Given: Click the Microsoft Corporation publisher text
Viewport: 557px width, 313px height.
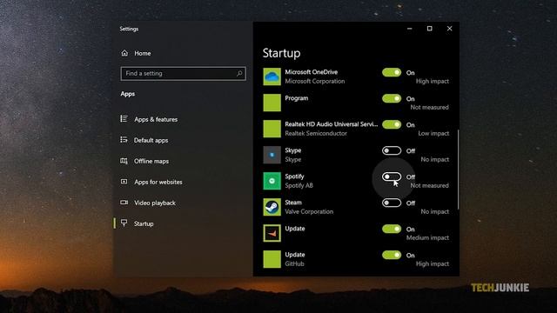Looking at the screenshot, I should pos(315,81).
